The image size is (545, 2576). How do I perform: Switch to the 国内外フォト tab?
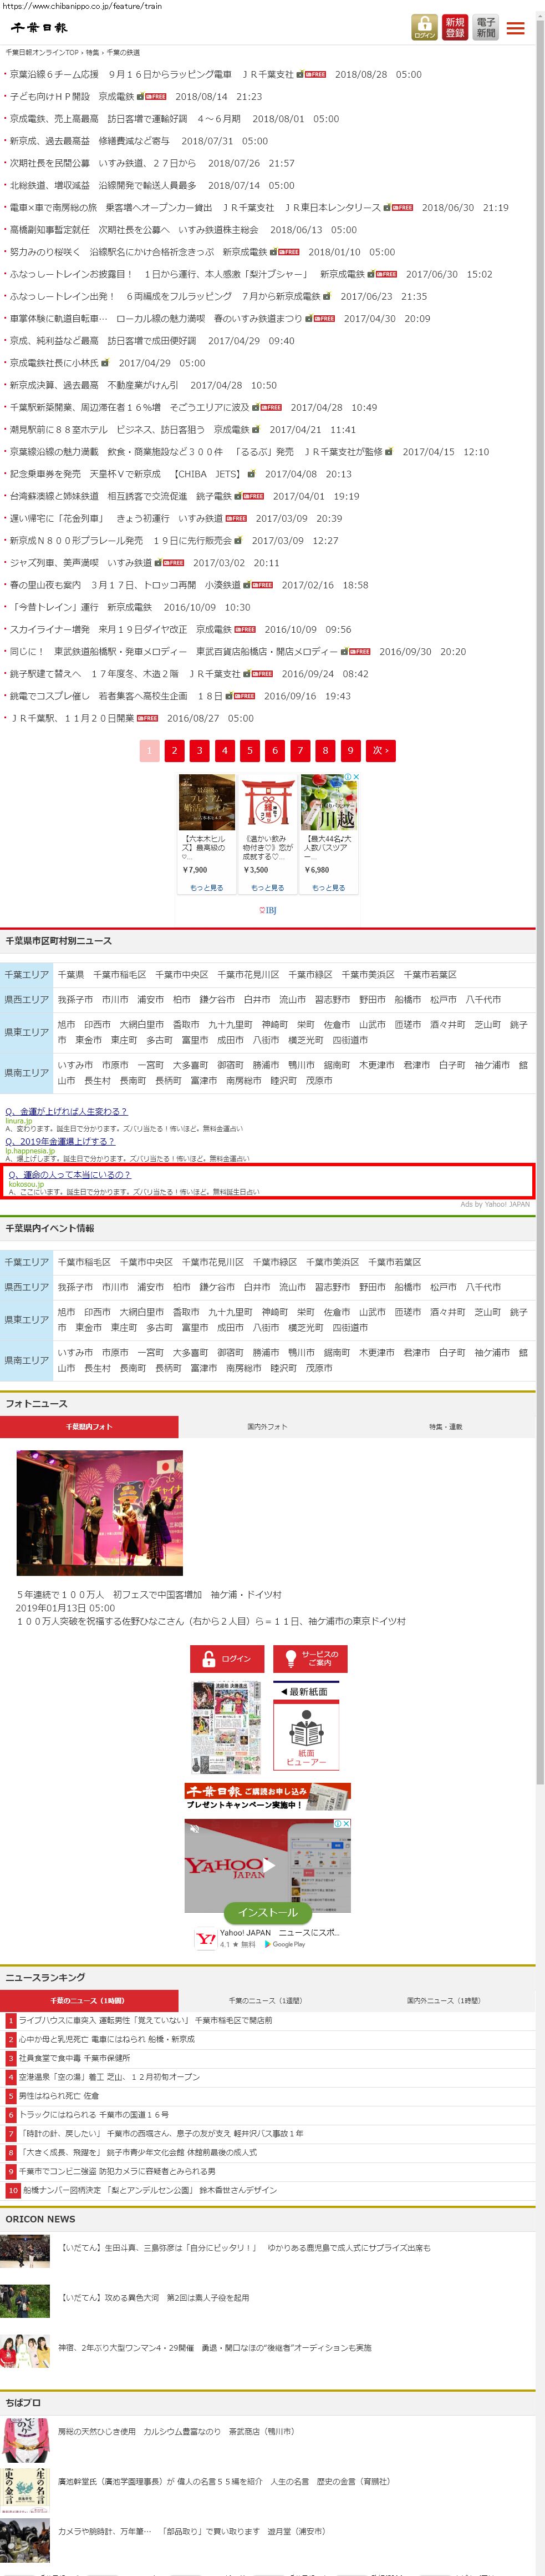point(267,1426)
